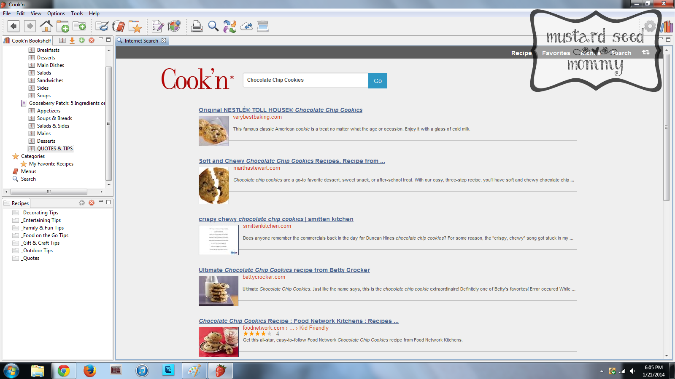Minimize the Cook'n Bookshelf panel
The image size is (675, 379).
coord(101,39)
